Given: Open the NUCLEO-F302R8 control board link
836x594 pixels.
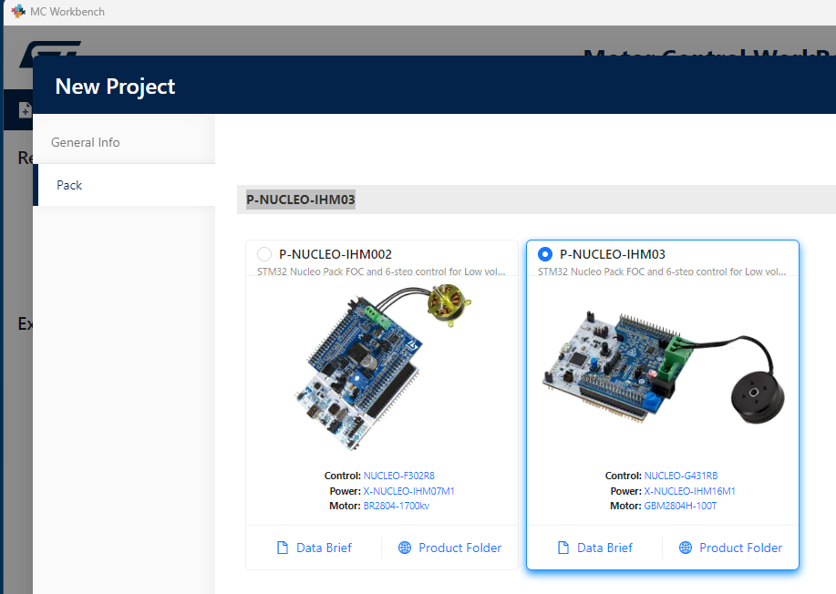Looking at the screenshot, I should pyautogui.click(x=398, y=475).
